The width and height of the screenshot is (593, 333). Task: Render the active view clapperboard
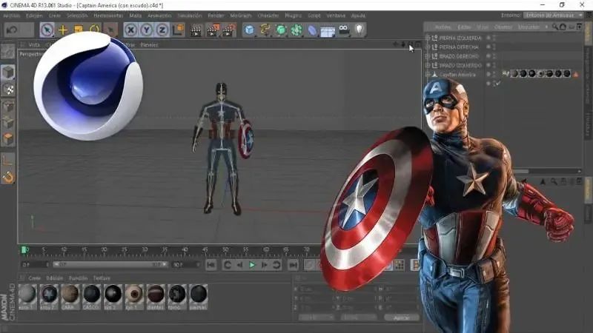(196, 30)
